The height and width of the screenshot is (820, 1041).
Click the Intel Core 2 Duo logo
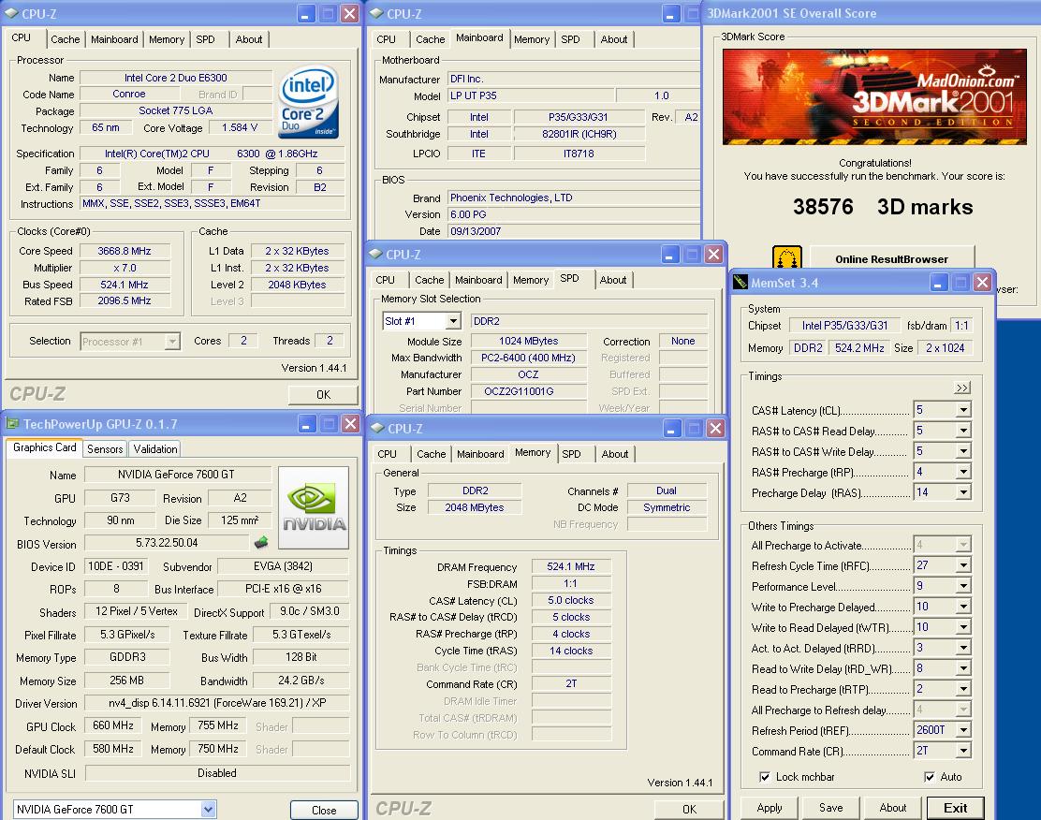point(309,102)
